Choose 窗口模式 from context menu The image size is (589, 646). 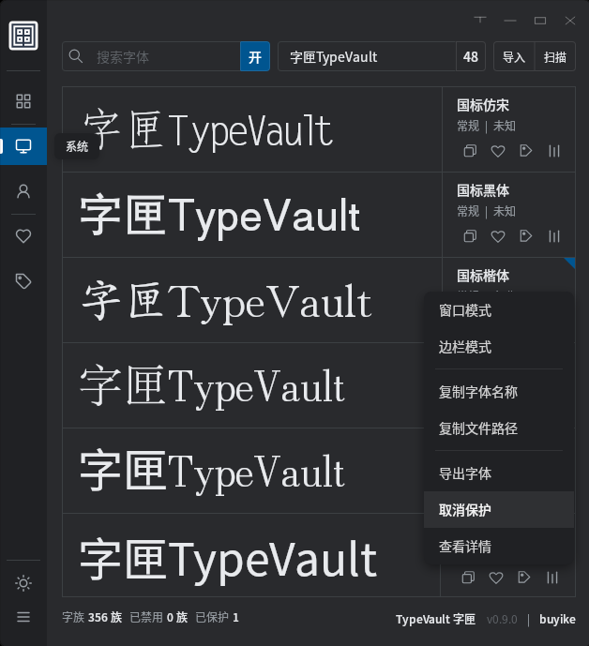499,310
